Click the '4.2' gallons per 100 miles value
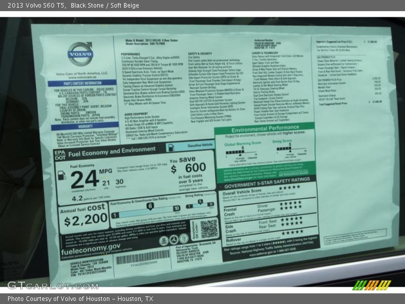Screen dimensions: 405x304 click(77, 199)
